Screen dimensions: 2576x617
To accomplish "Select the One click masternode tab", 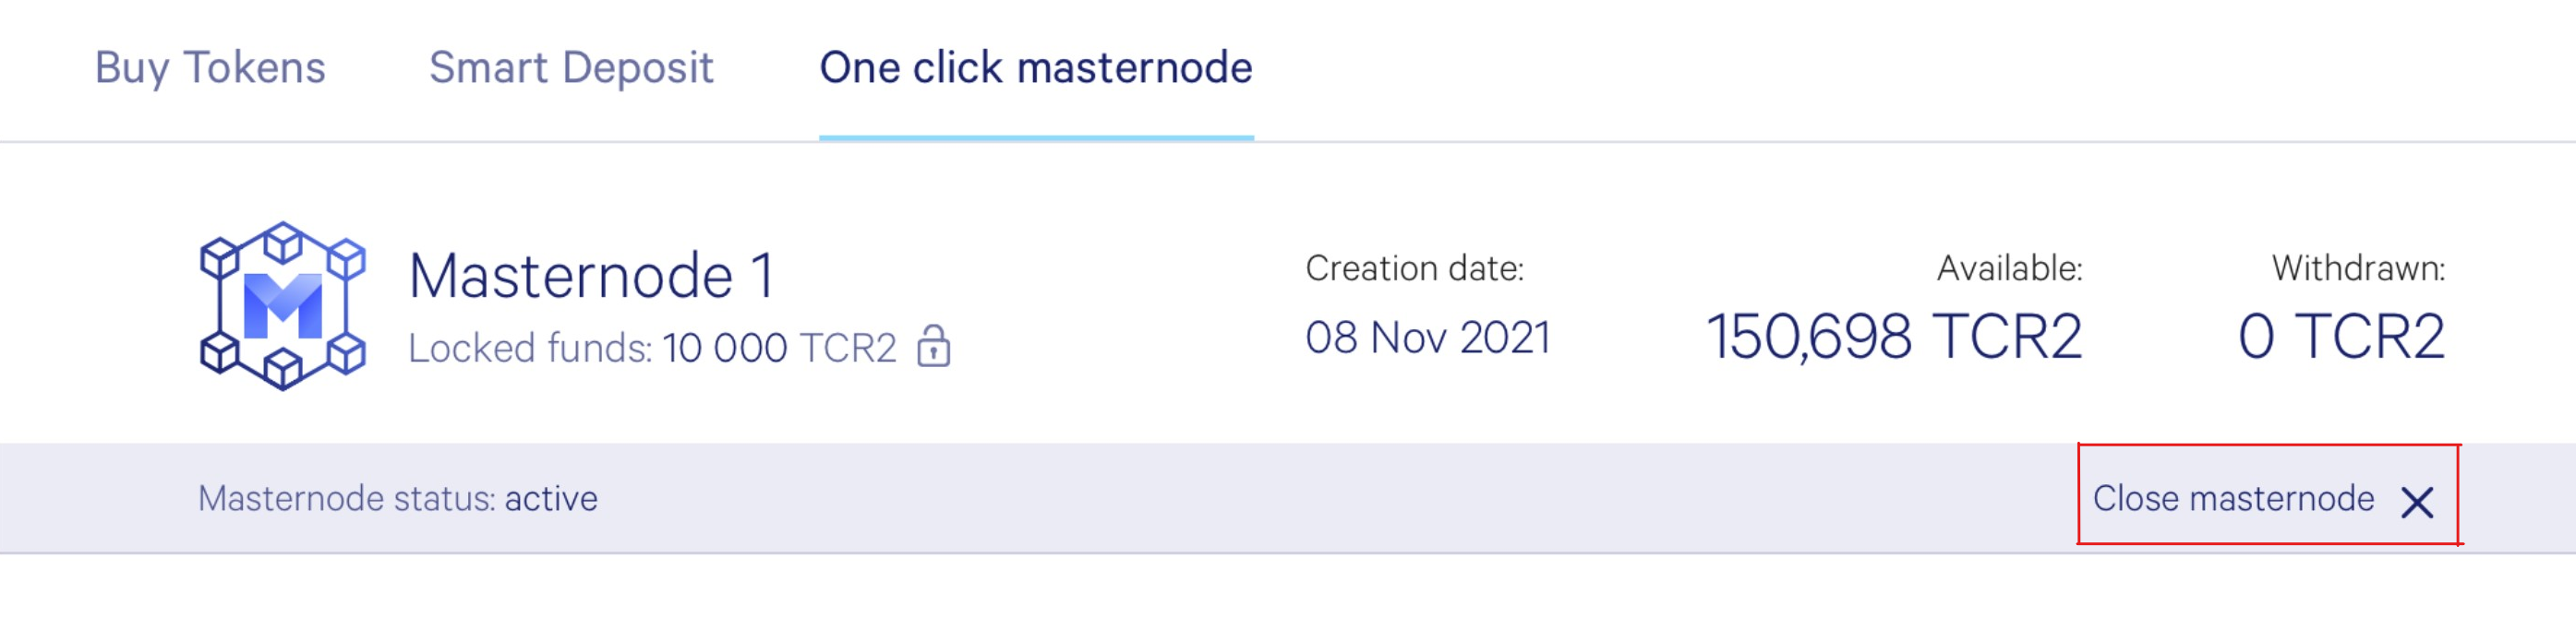I will 1036,68.
